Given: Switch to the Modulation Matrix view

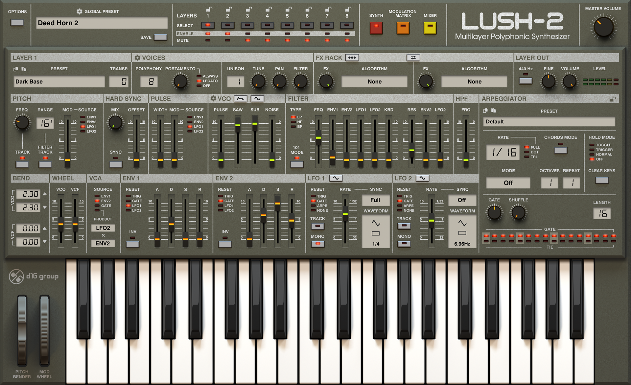Looking at the screenshot, I should coord(403,28).
